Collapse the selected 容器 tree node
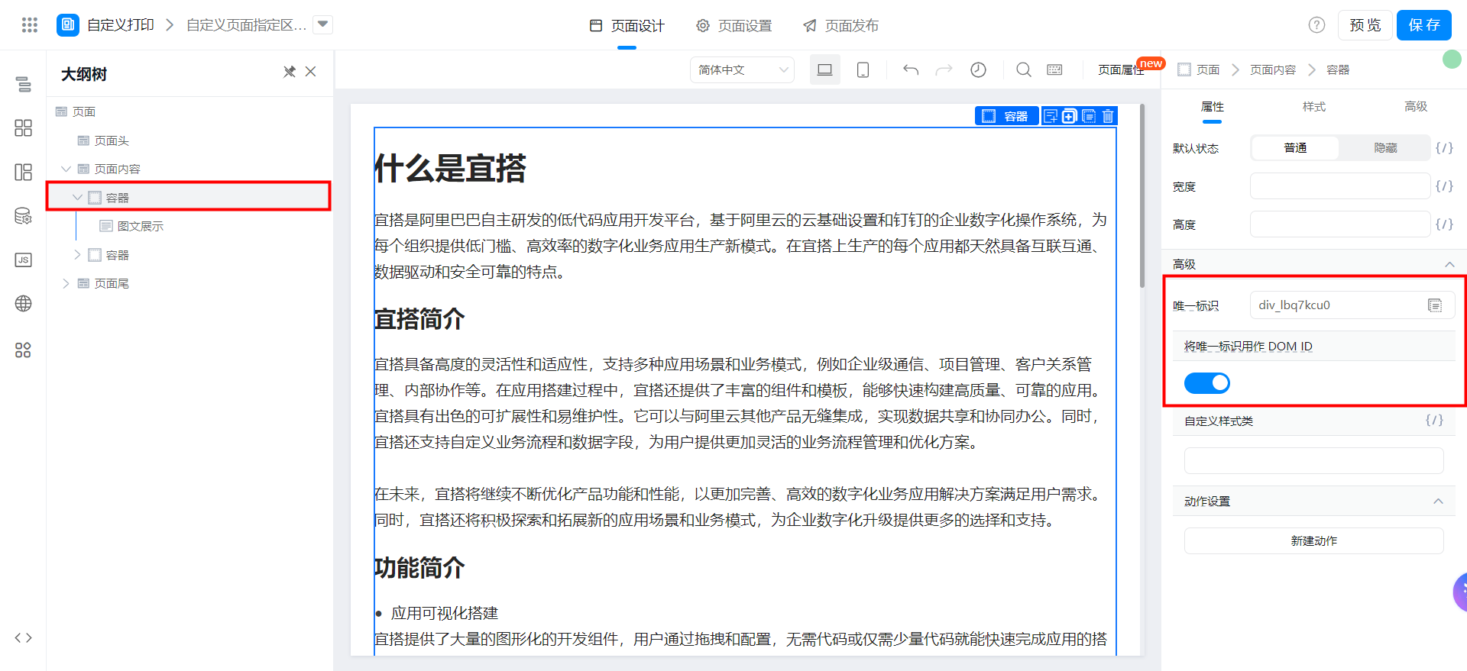This screenshot has width=1467, height=671. point(77,197)
